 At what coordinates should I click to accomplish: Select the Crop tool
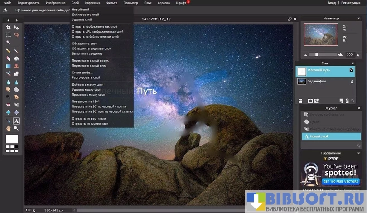coord(8,28)
